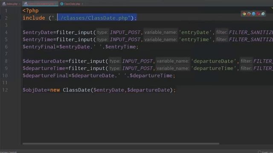Open preview in Internet Explorer icon

click(x=263, y=14)
